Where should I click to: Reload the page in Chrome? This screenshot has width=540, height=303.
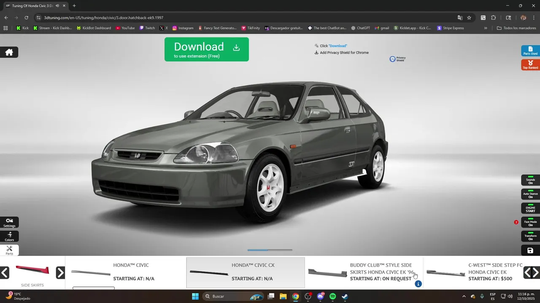point(26,18)
